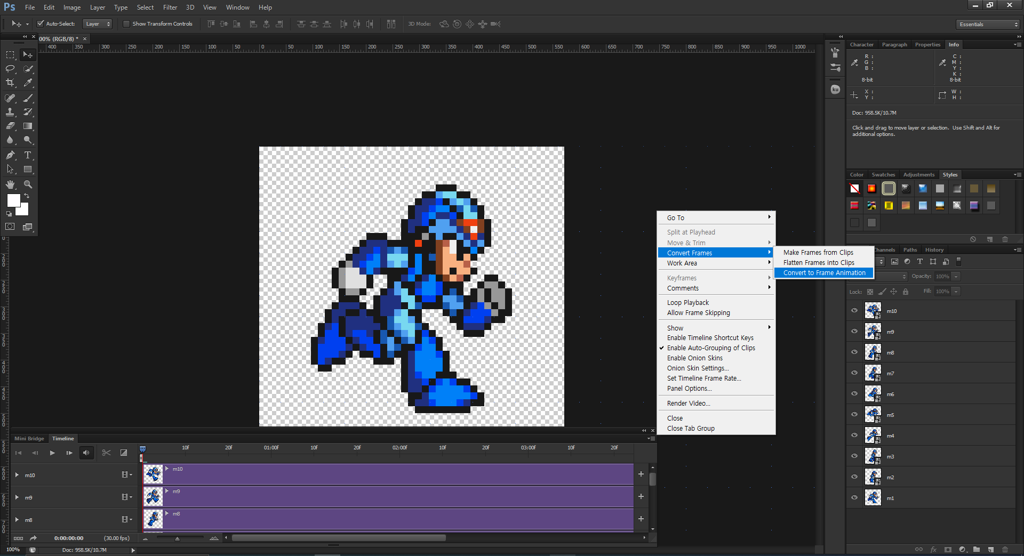Screen dimensions: 1024x556
Task: Play the timeline animation
Action: tap(52, 453)
